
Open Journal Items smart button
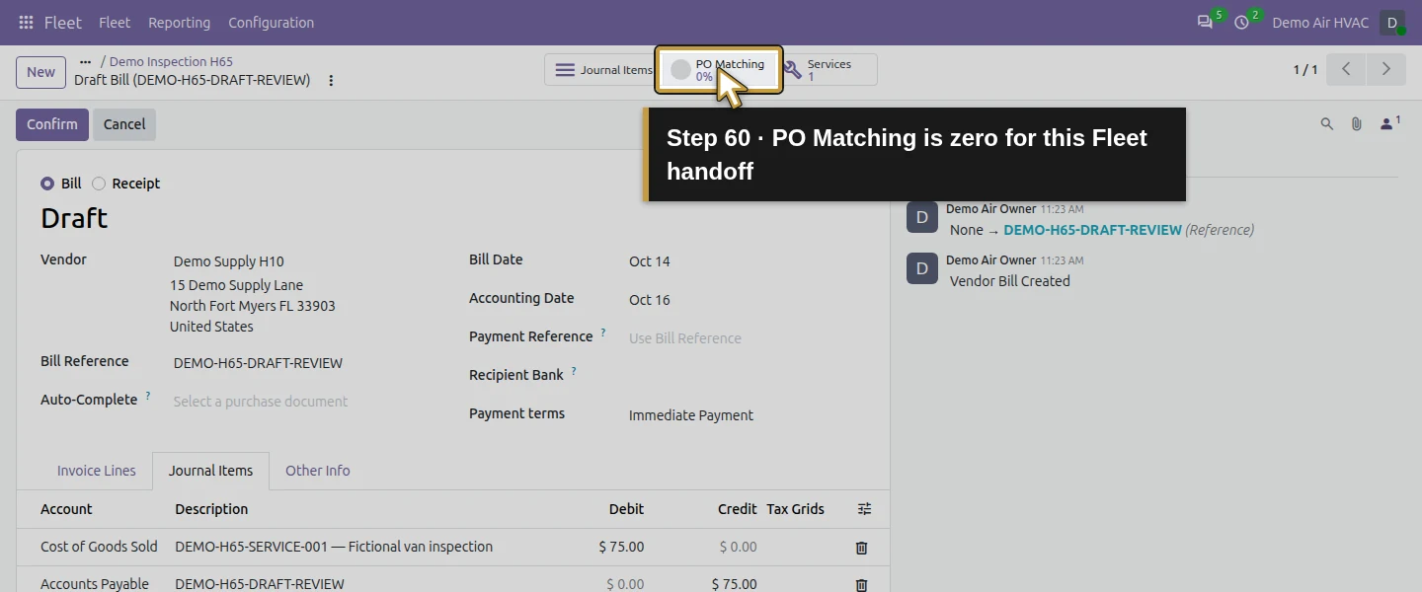click(602, 70)
